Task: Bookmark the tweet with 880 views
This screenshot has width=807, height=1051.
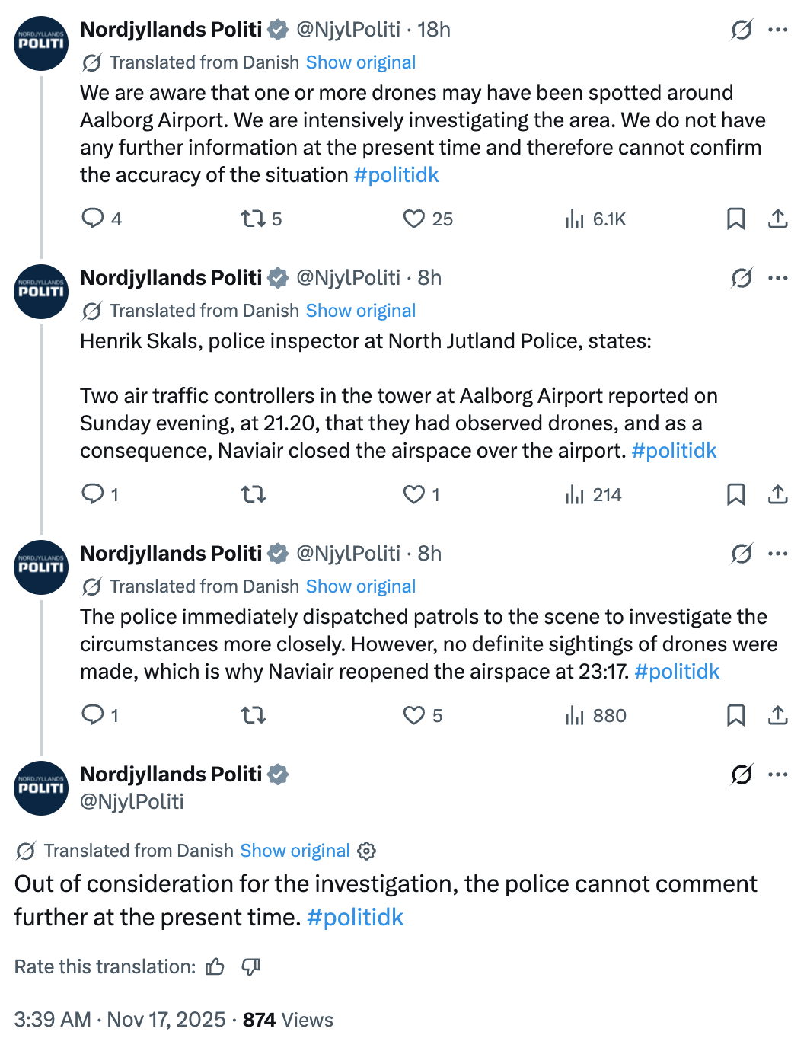Action: tap(735, 716)
